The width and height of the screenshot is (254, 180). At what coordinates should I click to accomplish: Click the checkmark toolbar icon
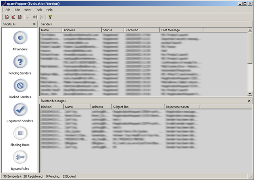pyautogui.click(x=28, y=17)
